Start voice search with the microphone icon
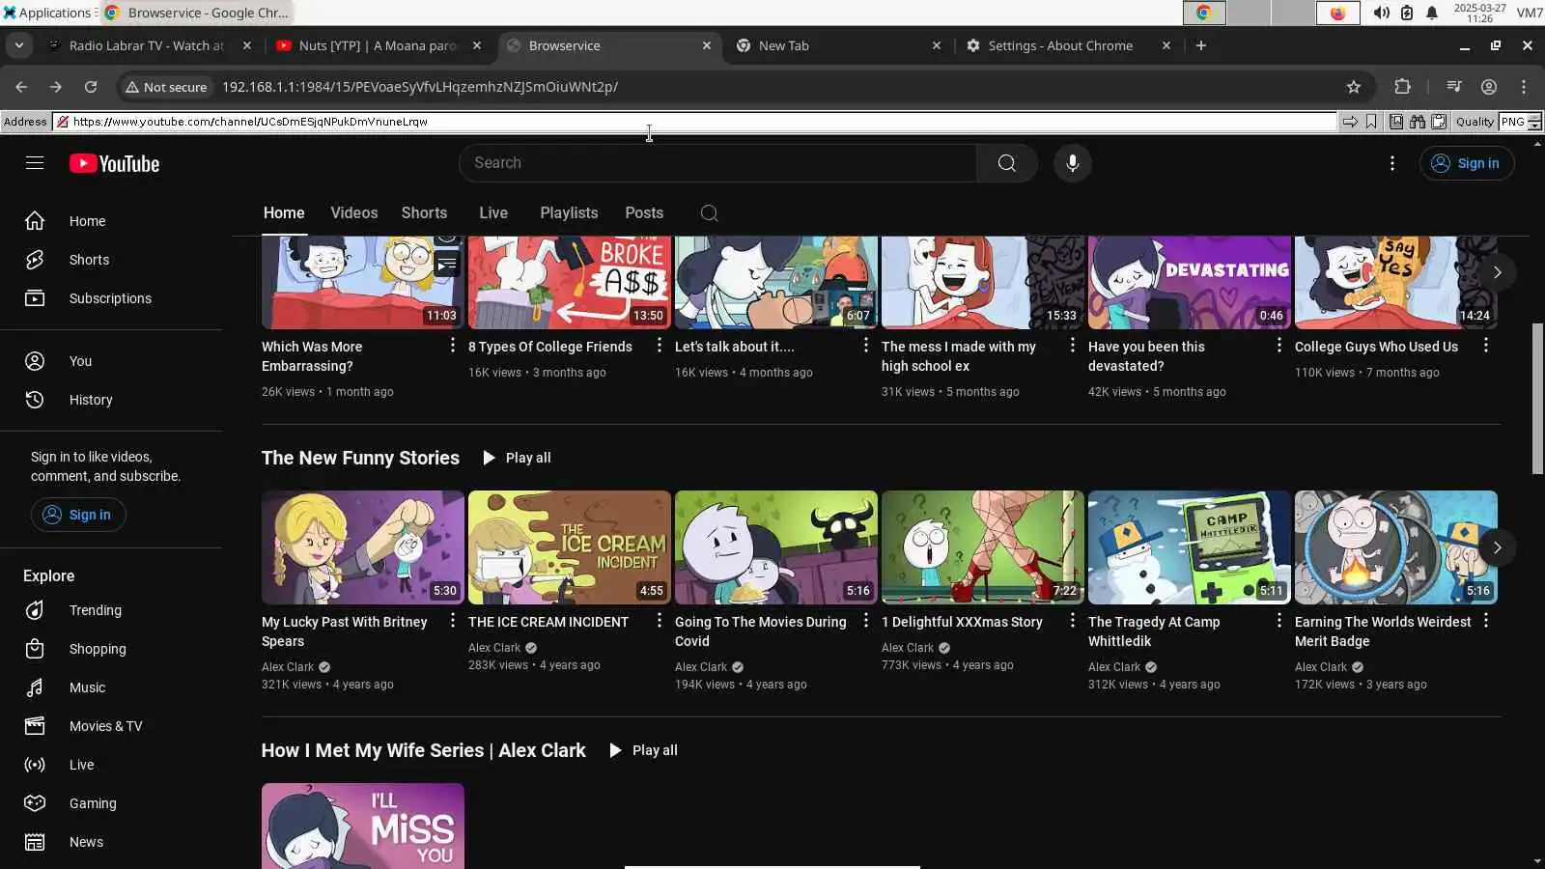The image size is (1545, 869). pos(1072,163)
